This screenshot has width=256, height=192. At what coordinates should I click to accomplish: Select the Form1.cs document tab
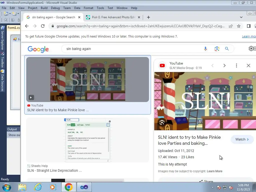pyautogui.click(x=14, y=28)
